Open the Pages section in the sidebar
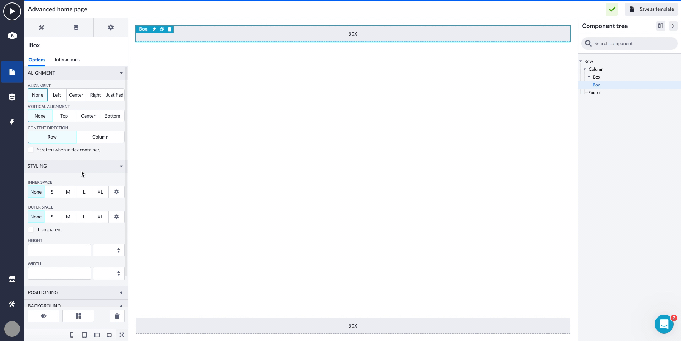 tap(12, 72)
